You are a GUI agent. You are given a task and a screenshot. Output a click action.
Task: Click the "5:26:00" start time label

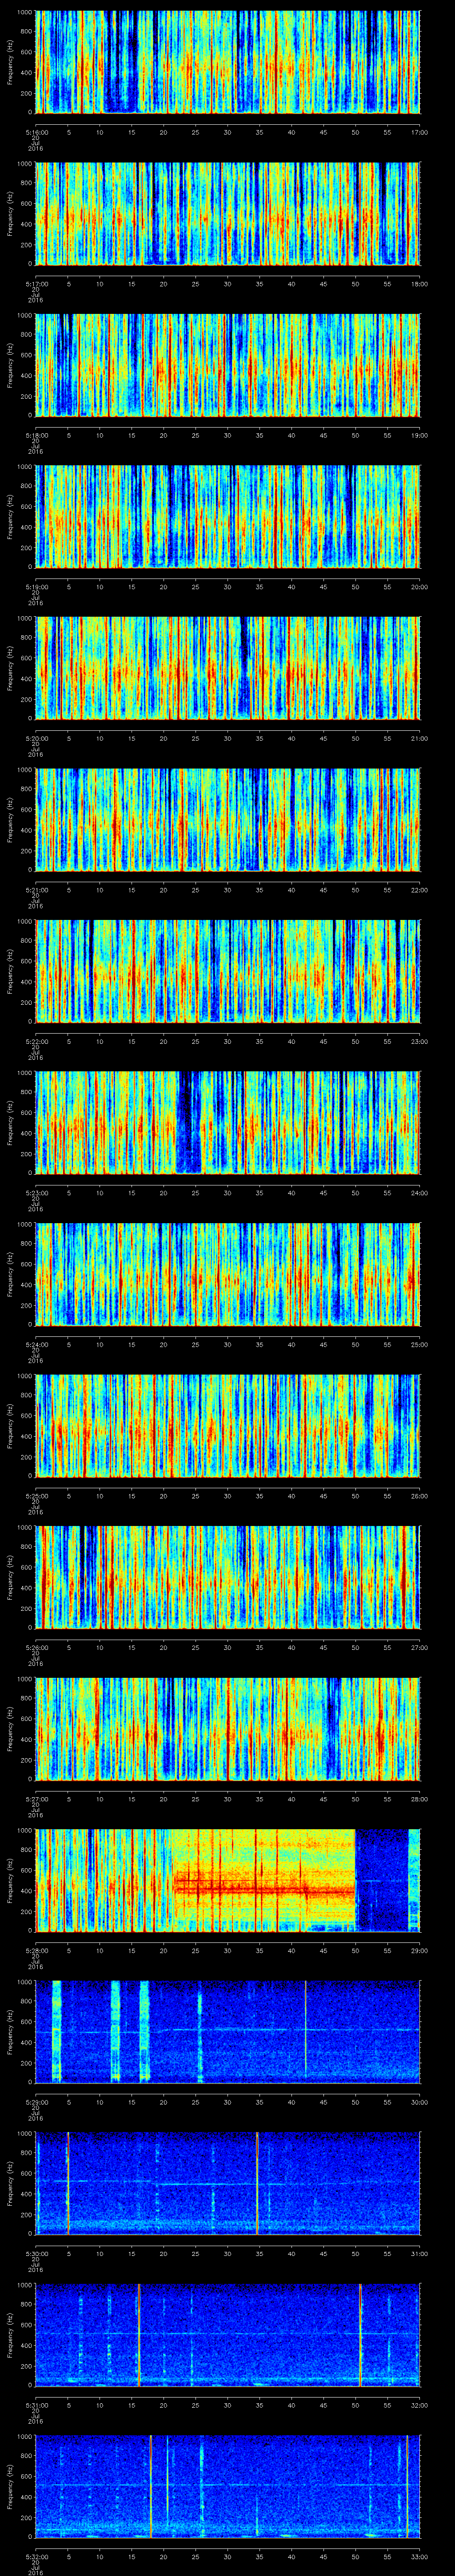point(36,1647)
